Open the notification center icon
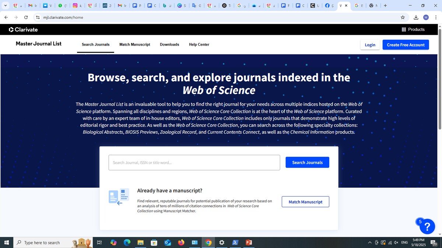The width and height of the screenshot is (442, 248). click(x=434, y=242)
